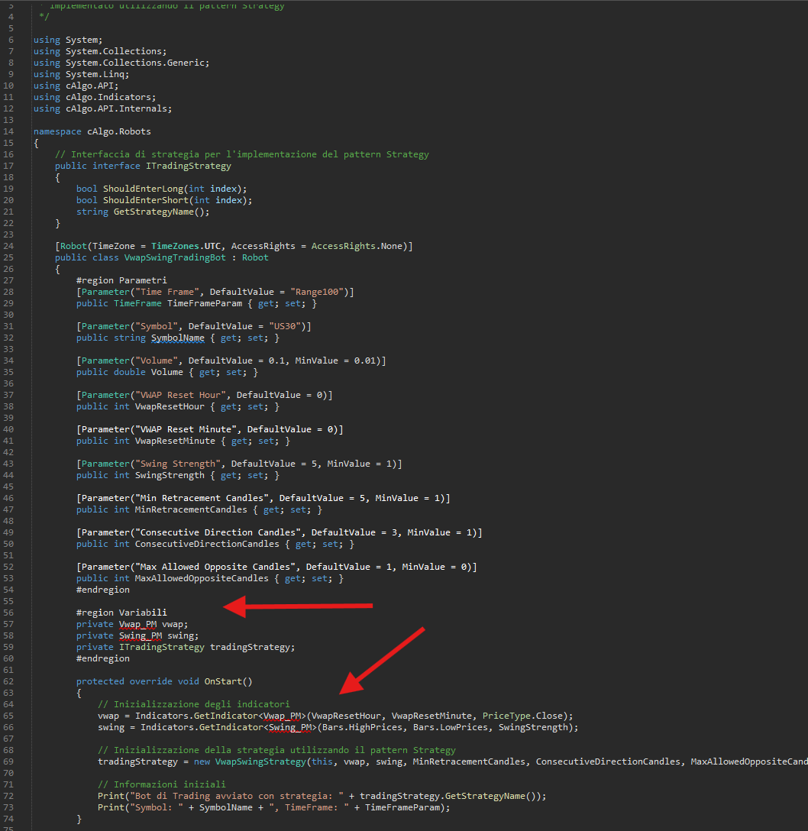
Task: Place cursor on the 'using System.Linq;' line
Action: point(82,74)
